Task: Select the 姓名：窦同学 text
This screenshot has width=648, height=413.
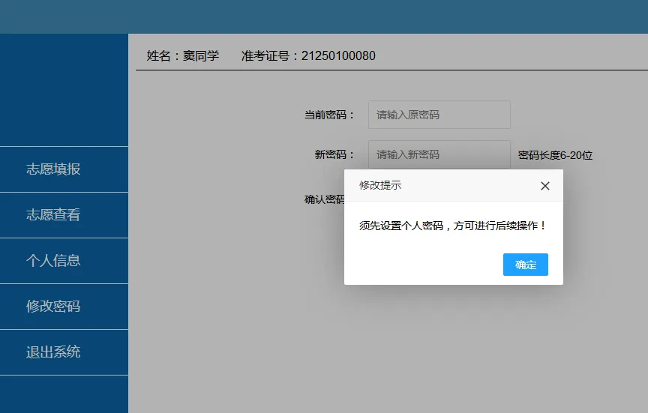Action: (183, 55)
